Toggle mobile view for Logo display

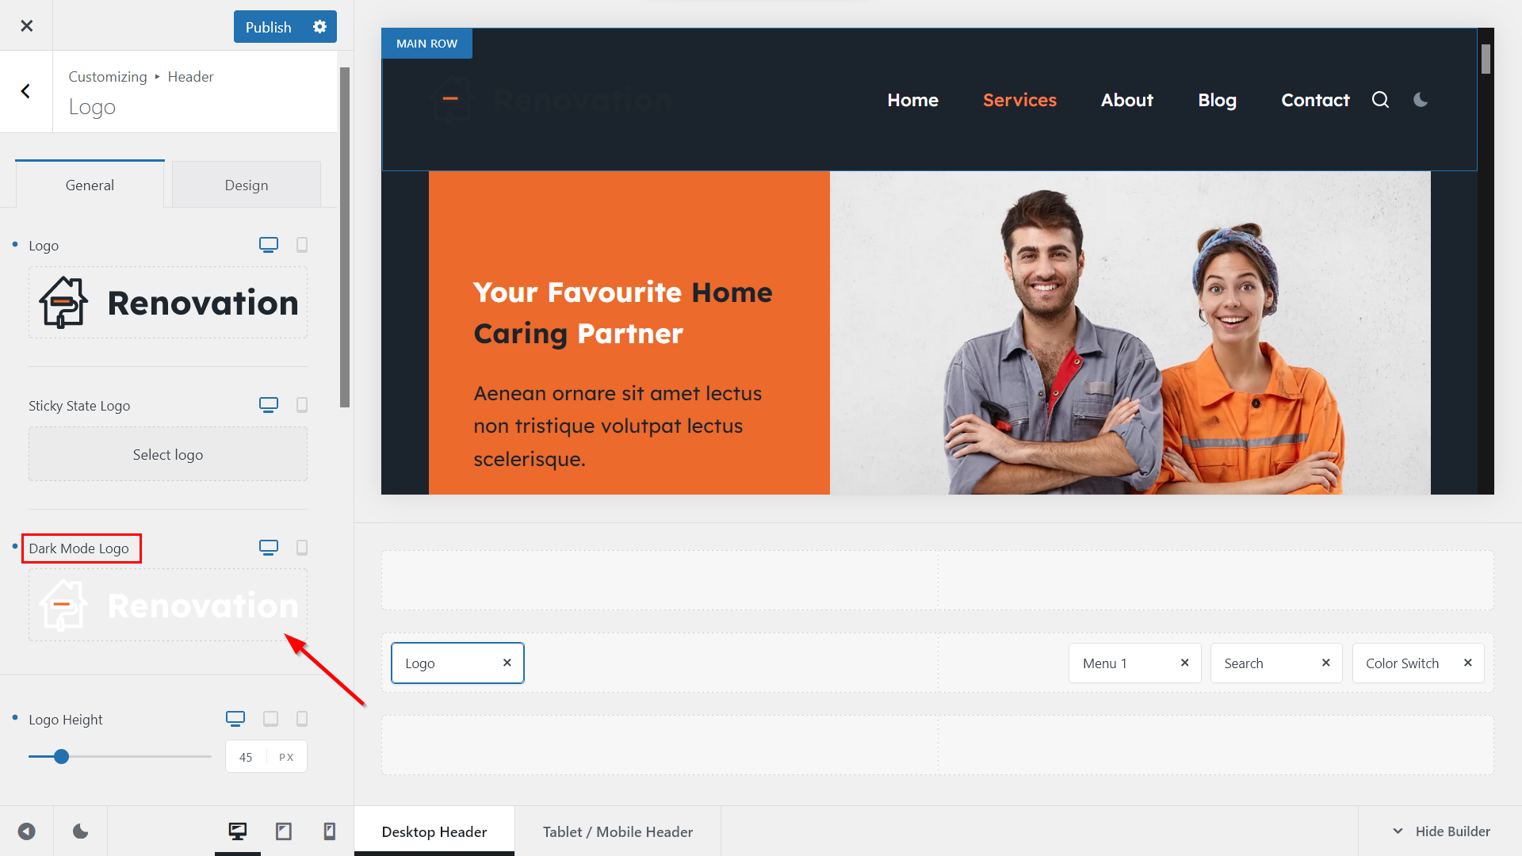coord(302,245)
